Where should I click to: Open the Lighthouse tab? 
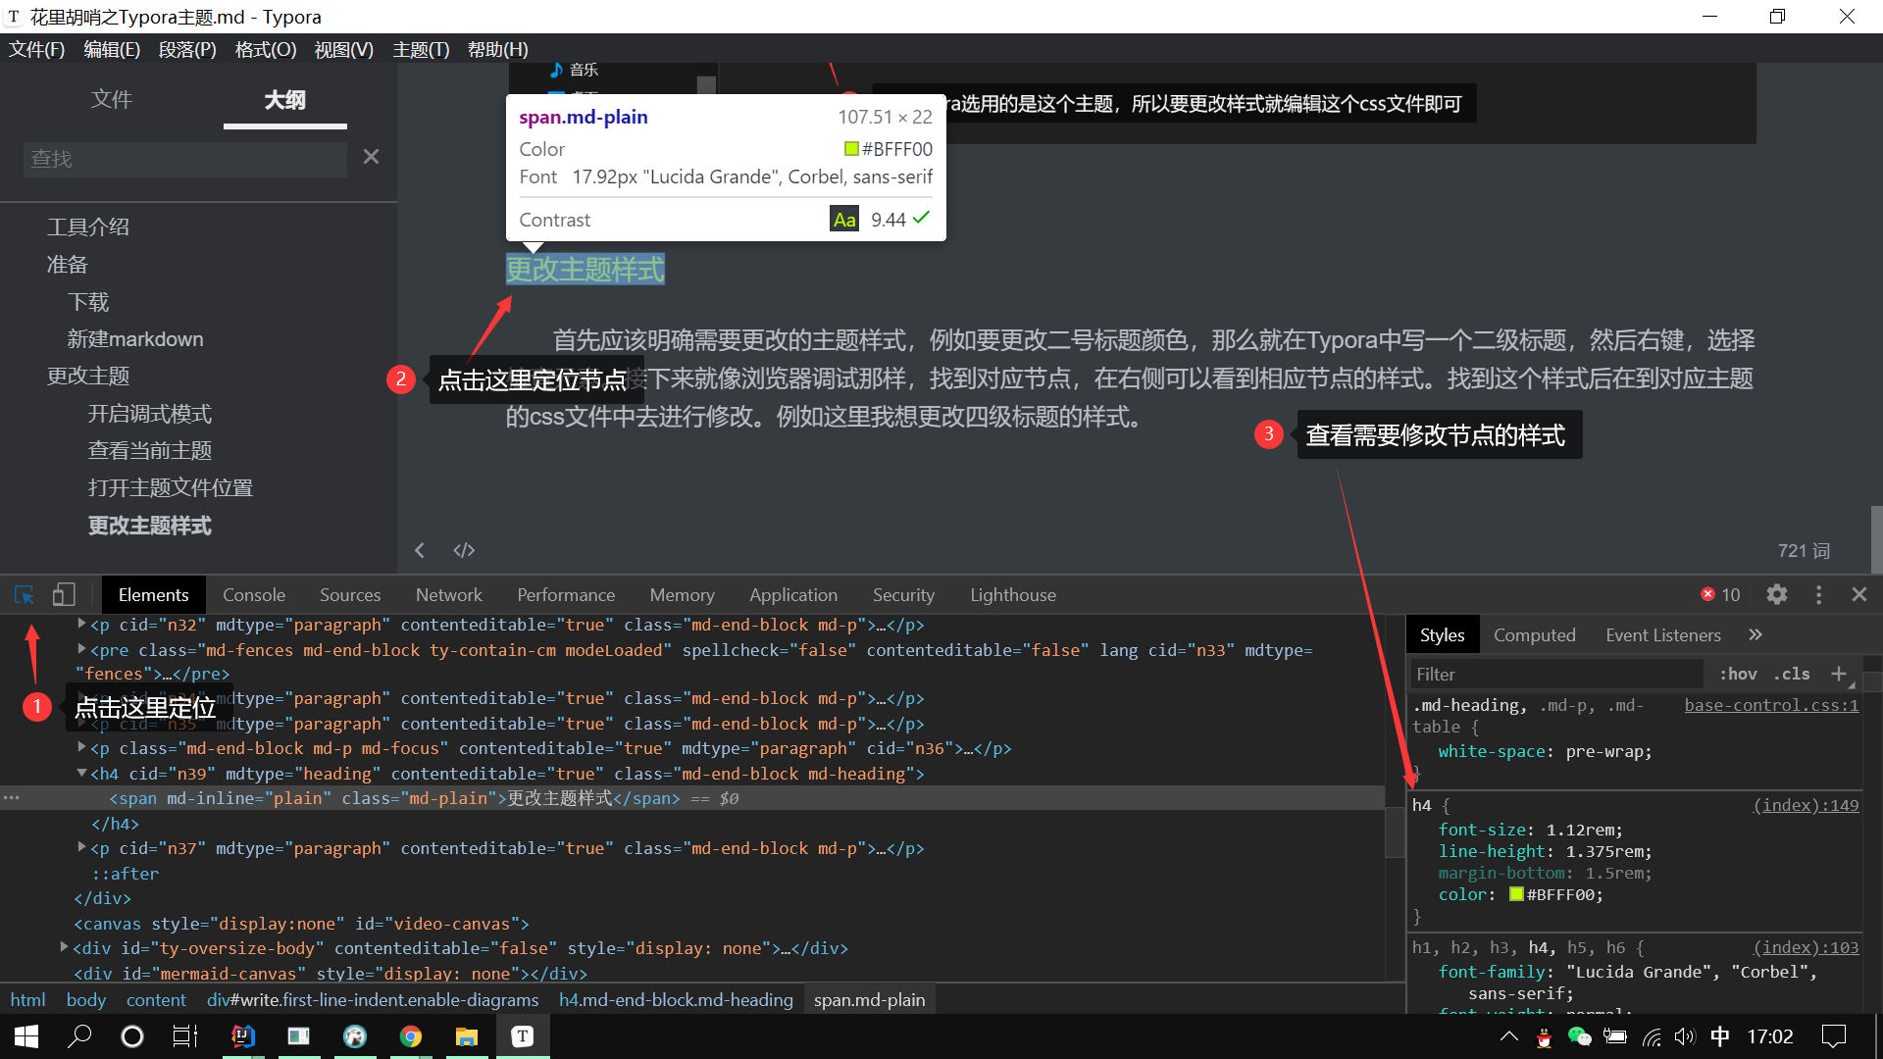coord(1012,594)
